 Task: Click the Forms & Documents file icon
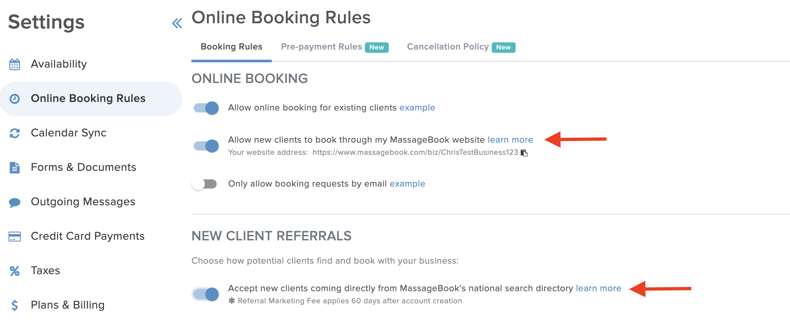(x=15, y=168)
